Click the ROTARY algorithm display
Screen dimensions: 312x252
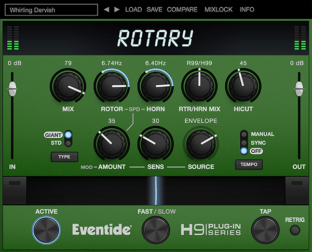click(x=155, y=38)
